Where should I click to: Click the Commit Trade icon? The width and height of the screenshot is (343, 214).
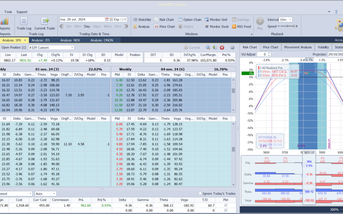[44, 22]
